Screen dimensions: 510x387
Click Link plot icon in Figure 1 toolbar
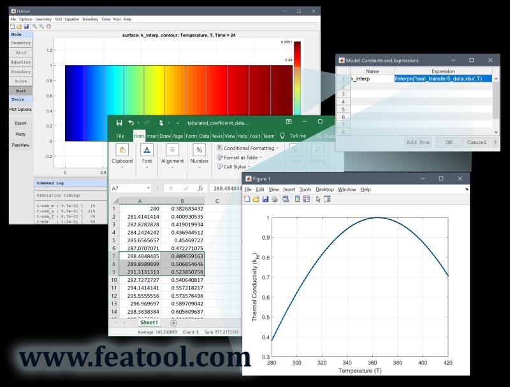point(286,199)
